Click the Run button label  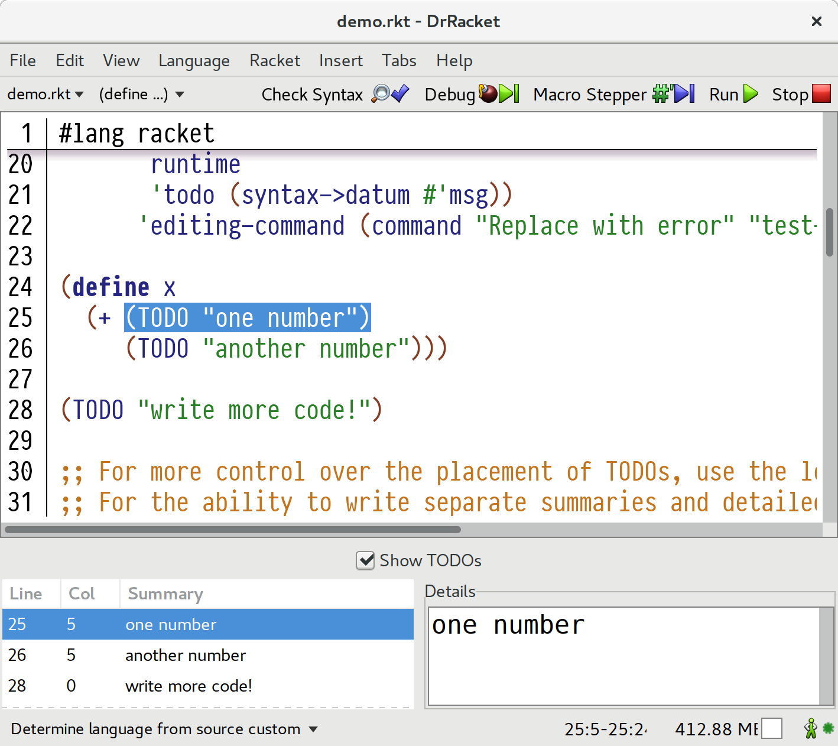click(x=723, y=94)
